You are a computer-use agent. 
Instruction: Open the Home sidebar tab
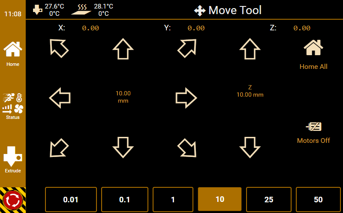(x=13, y=54)
